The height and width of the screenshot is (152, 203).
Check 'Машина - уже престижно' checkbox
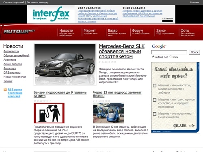tap(155, 114)
